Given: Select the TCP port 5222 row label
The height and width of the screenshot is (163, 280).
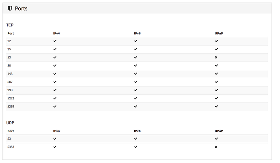Looking at the screenshot, I should pos(11,98).
